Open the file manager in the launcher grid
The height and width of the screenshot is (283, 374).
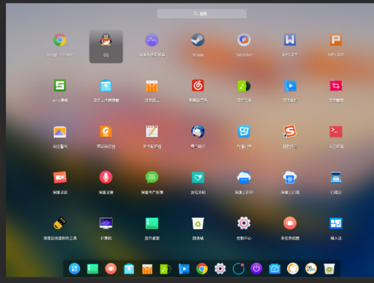click(x=106, y=86)
